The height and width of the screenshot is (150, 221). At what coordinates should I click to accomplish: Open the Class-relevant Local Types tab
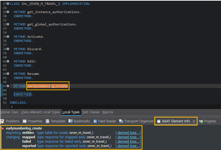click(x=40, y=112)
